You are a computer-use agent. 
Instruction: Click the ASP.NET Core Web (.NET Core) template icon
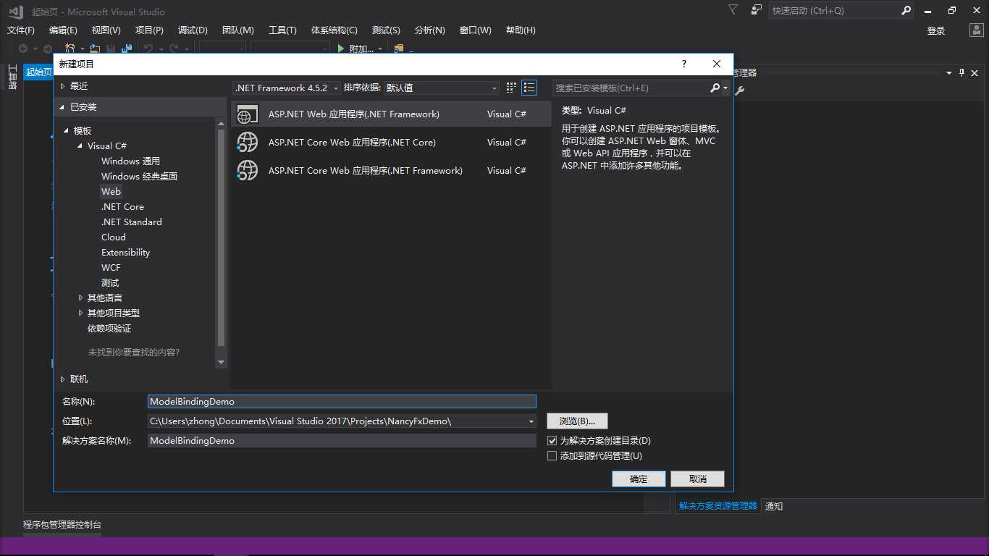tap(248, 142)
